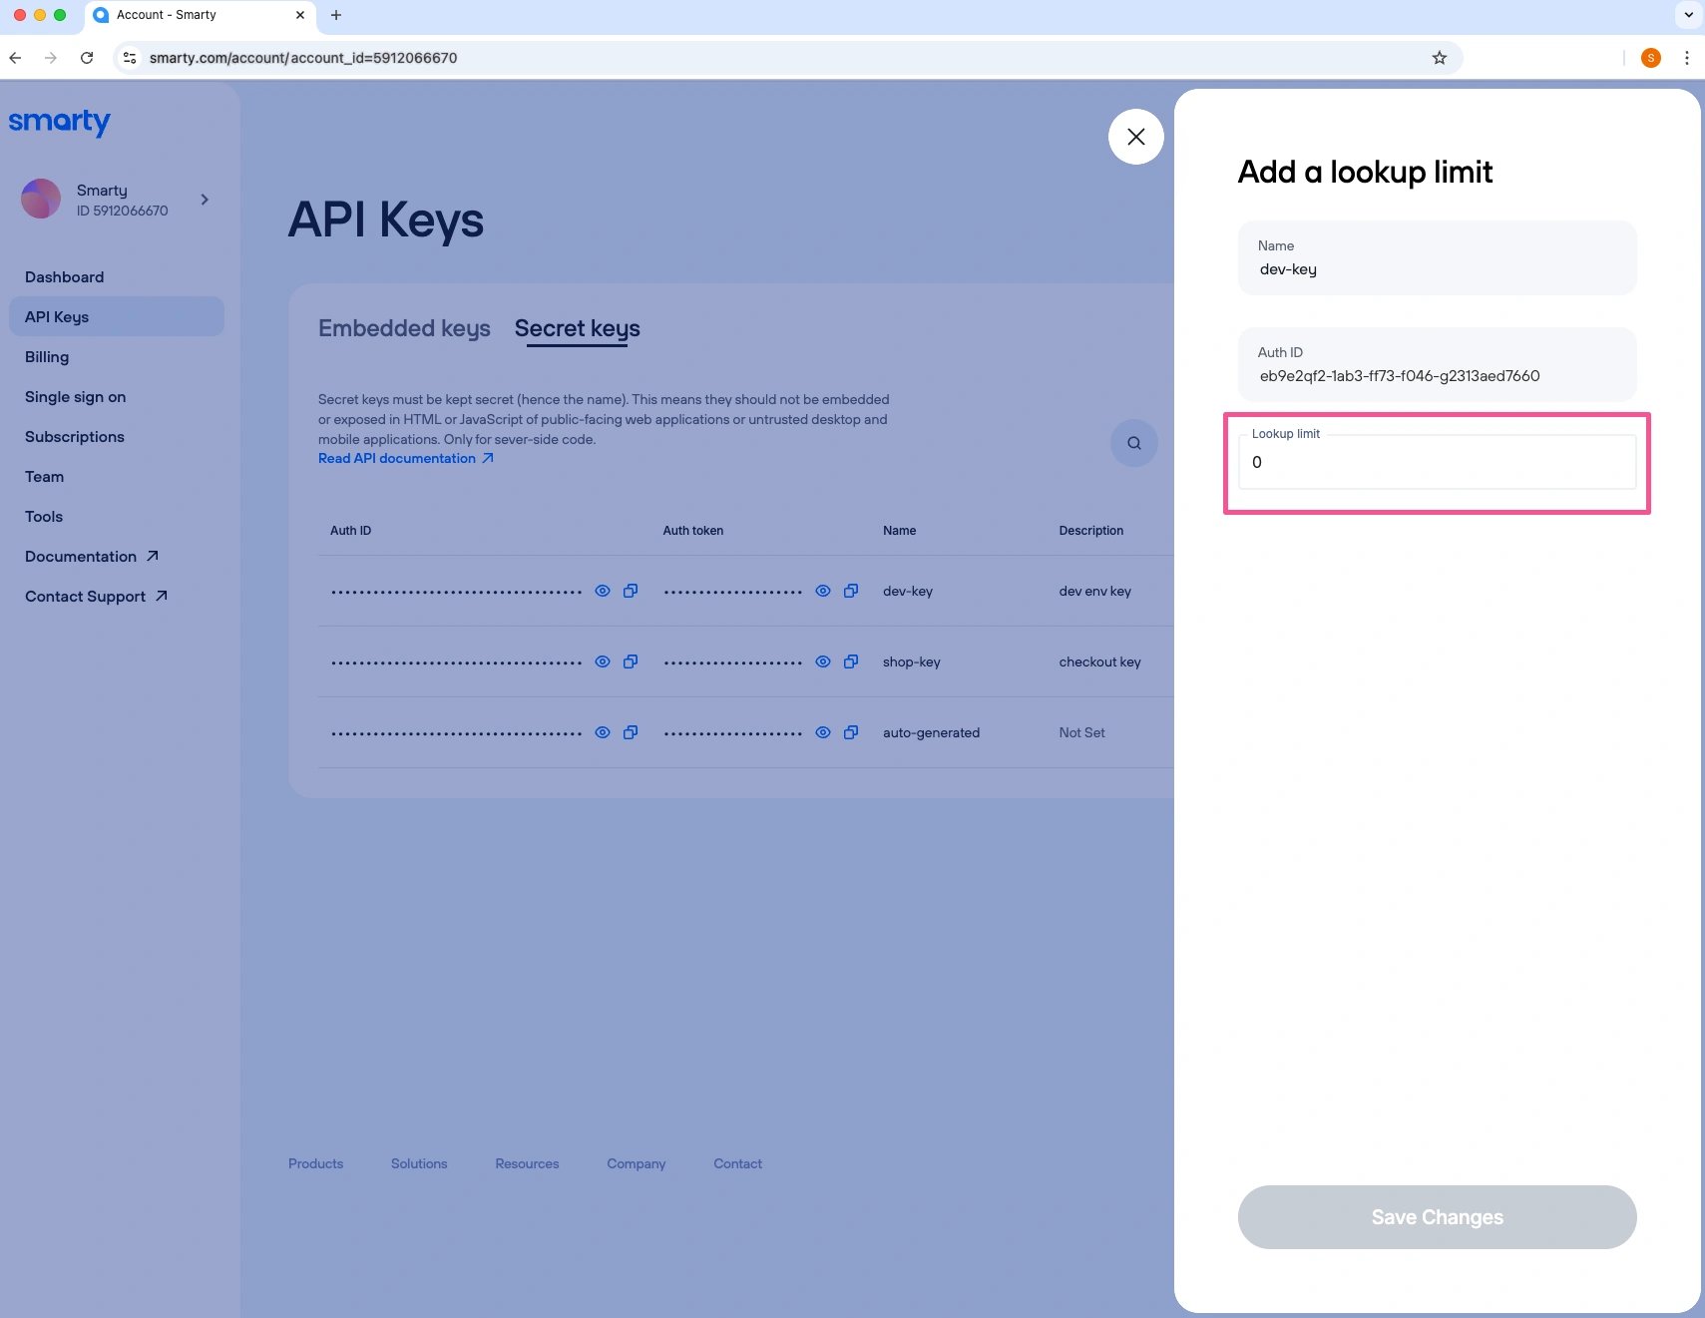Show the shop-key Auth ID

[x=603, y=661]
